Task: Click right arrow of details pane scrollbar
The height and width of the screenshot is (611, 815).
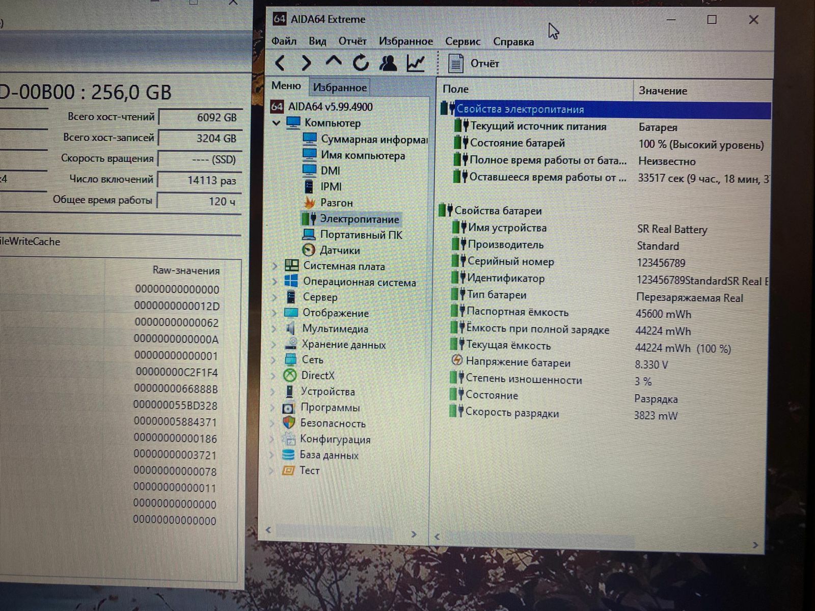Action: pos(755,545)
